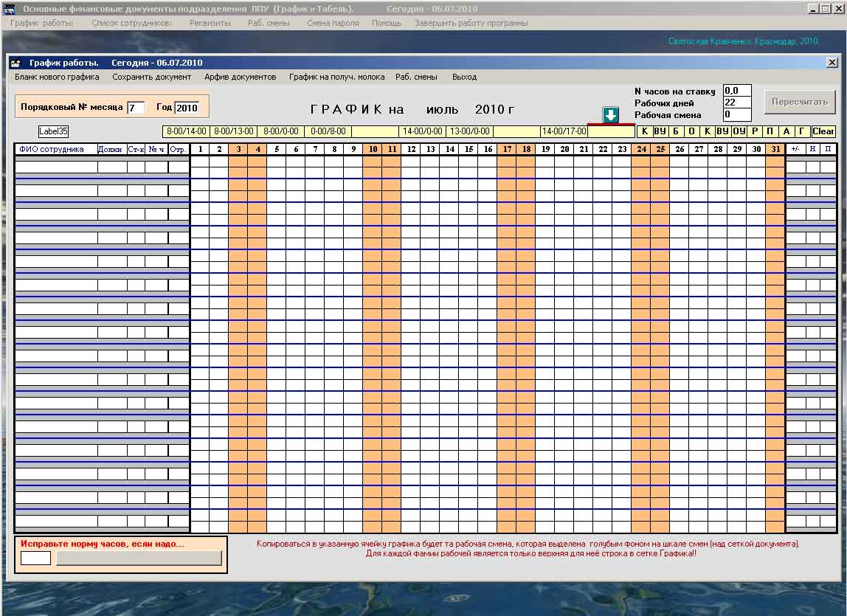This screenshot has width=847, height=616.
Task: Click the day 29 column header
Action: [x=737, y=149]
